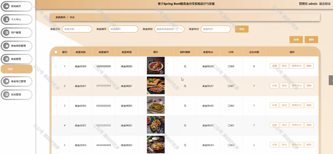Open the food thumbnail for 美食名称7
This screenshot has height=154, width=333.
(156, 85)
